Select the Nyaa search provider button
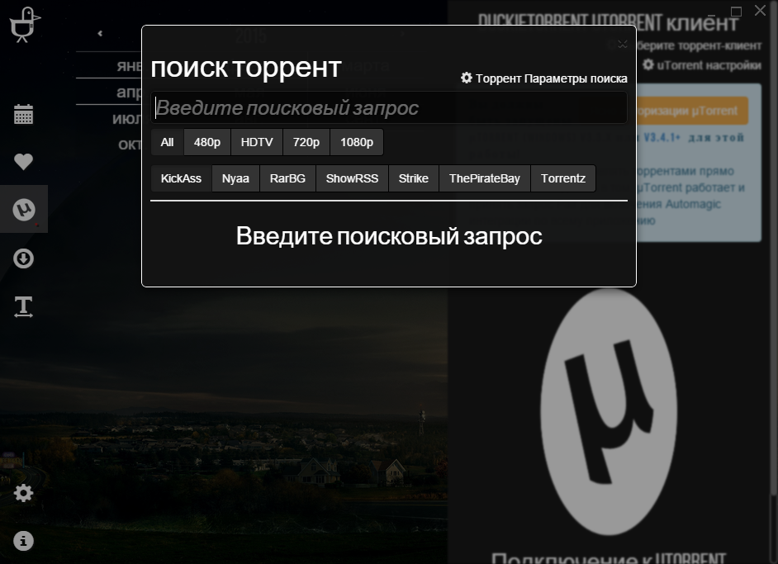The width and height of the screenshot is (778, 564). 235,178
